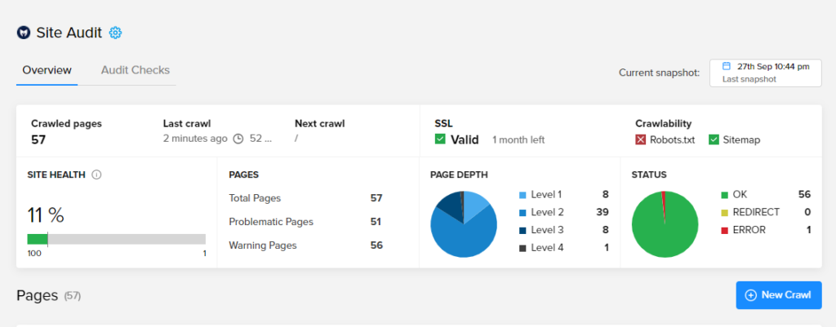Viewport: 836px width, 327px height.
Task: Open the Current snapshot dropdown
Action: click(x=766, y=73)
